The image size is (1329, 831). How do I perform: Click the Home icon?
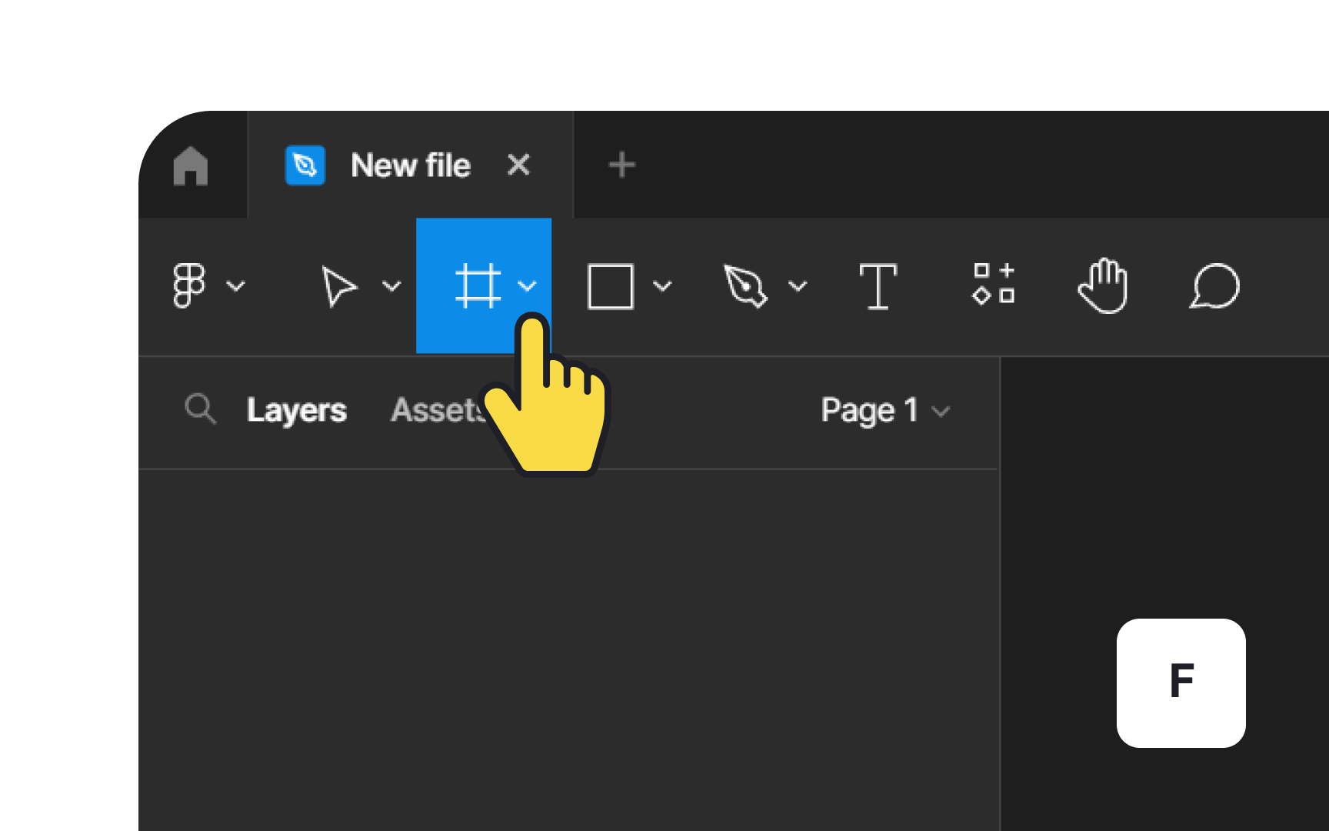tap(192, 165)
